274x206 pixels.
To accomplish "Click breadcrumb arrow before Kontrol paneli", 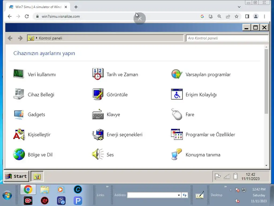I will click(x=36, y=38).
